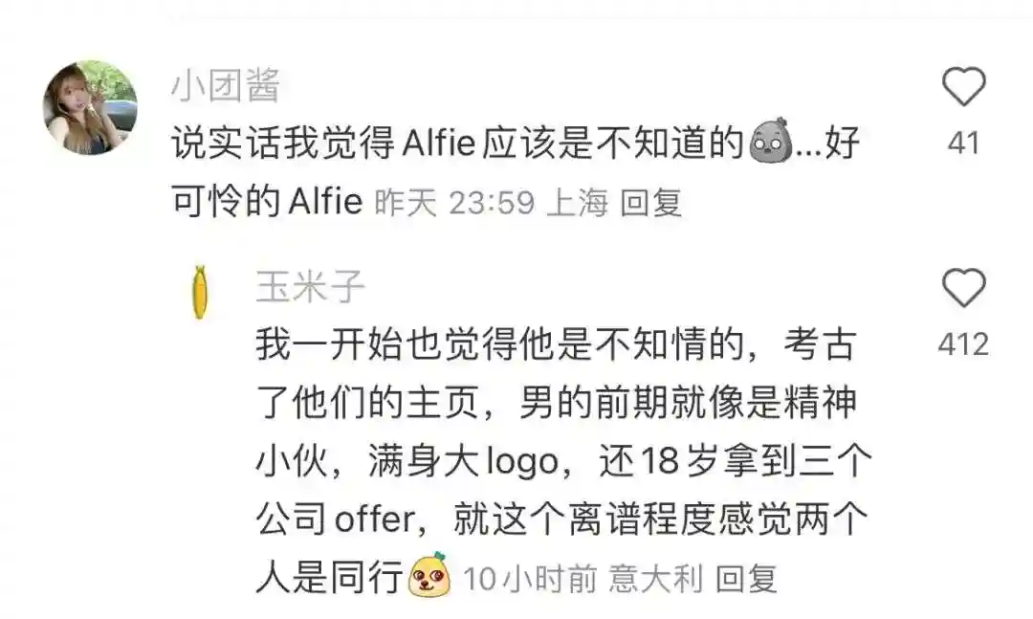Open the corn avatar of 玉米子

click(200, 292)
